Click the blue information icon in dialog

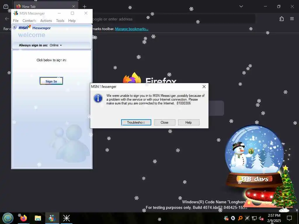98,98
